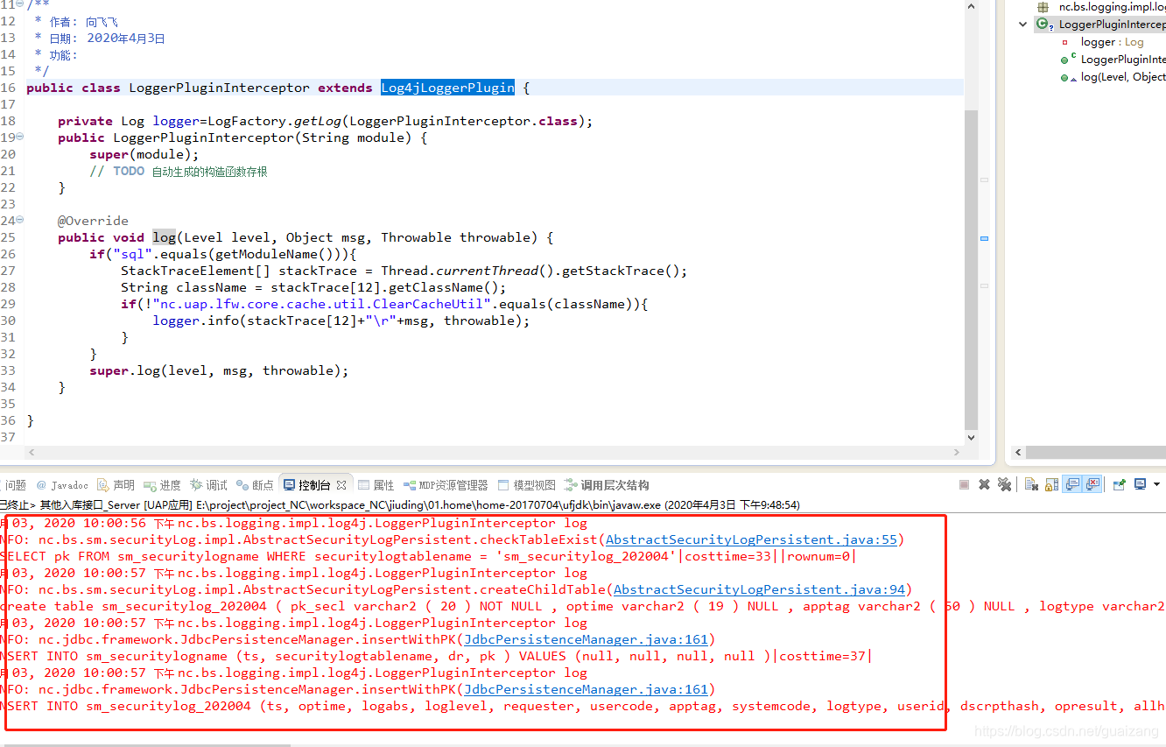Open JdbcPersistenceManager.java:161 link under securitylogname insert
Screen dimensions: 1166x747
pos(586,639)
